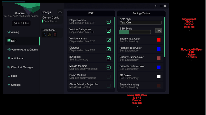Click the bugalskimati TBD-1 ESP label
Viewport: 206px width, 115px height.
tap(189, 23)
